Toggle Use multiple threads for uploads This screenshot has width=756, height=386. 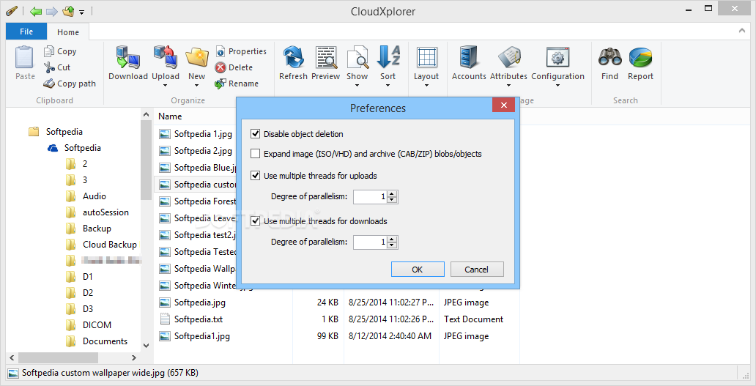[256, 176]
